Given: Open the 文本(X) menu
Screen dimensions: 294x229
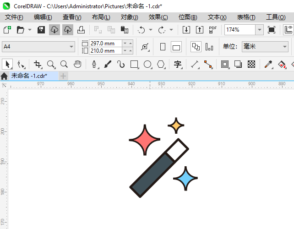Looking at the screenshot, I should (x=217, y=17).
